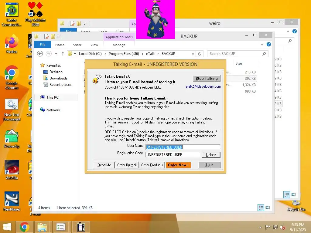Open File Explorer from the taskbar
The height and width of the screenshot is (233, 311).
pos(42,227)
